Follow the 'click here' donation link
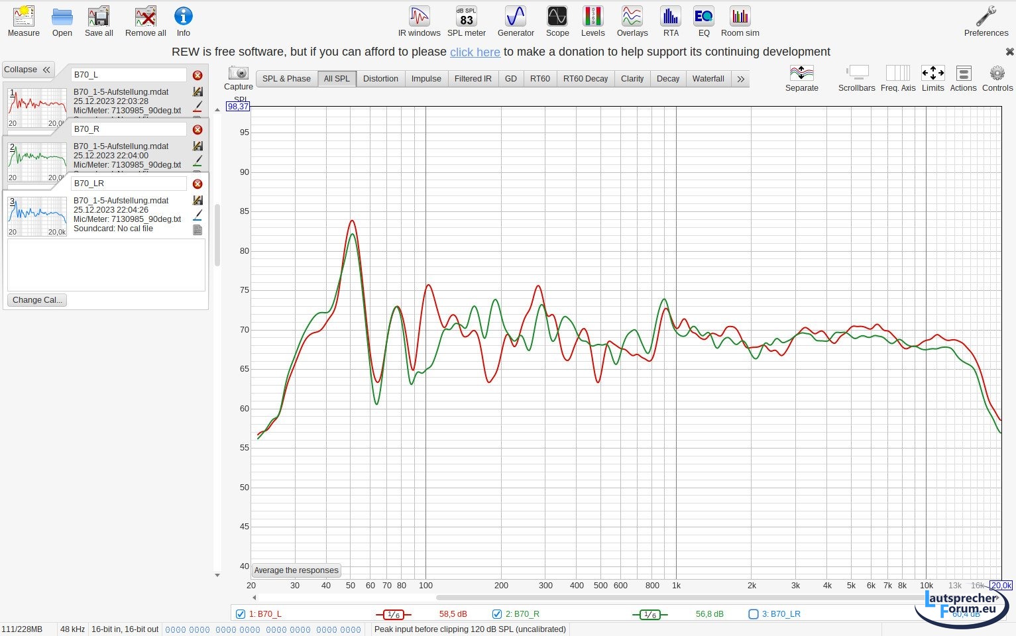 [475, 52]
